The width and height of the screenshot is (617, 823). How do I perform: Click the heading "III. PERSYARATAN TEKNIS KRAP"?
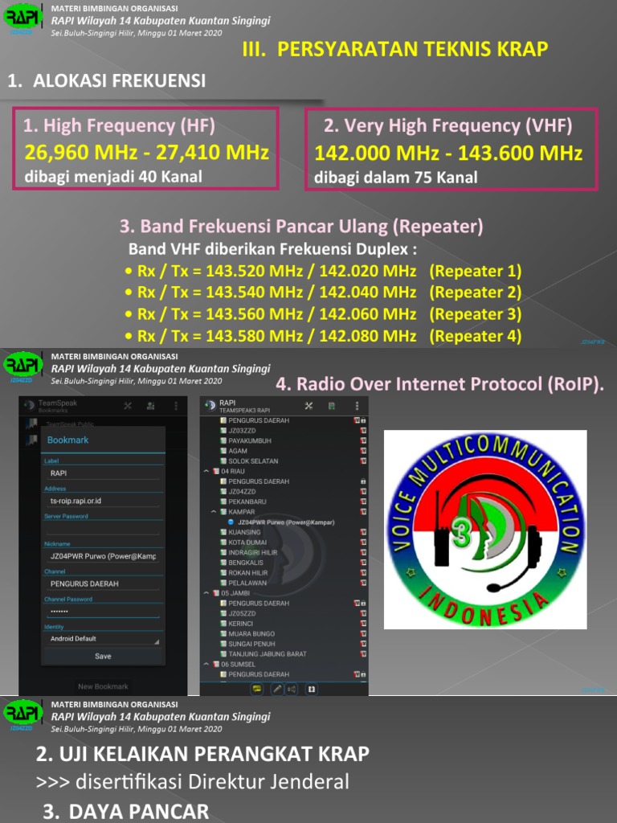395,49
